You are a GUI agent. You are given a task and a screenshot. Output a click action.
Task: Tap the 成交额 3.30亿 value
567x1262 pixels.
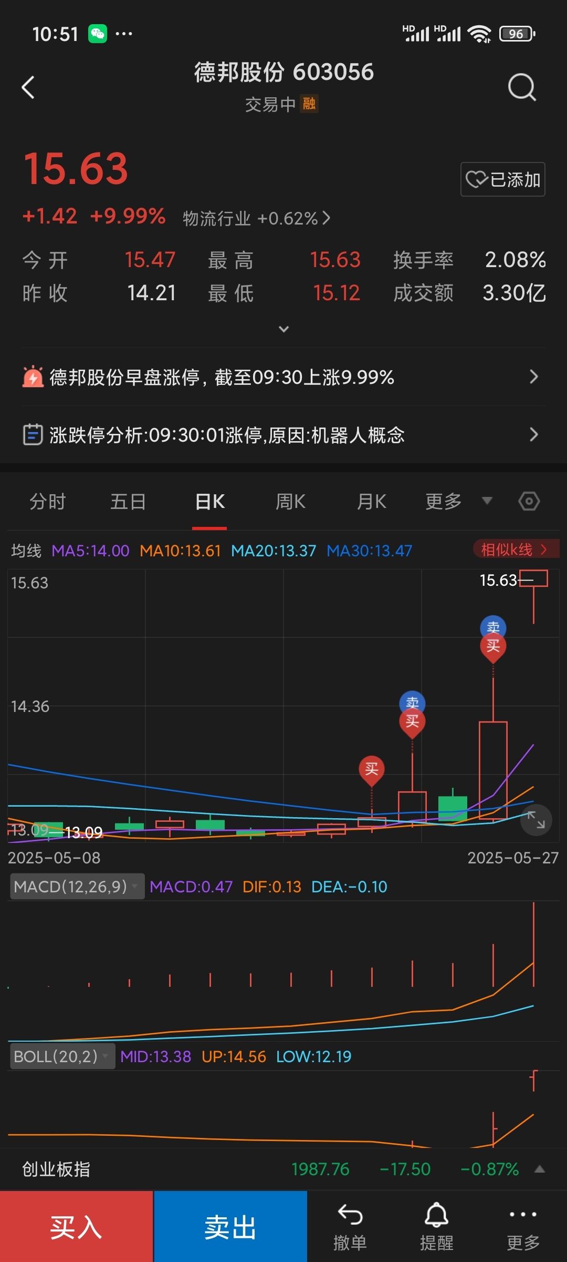pos(514,293)
